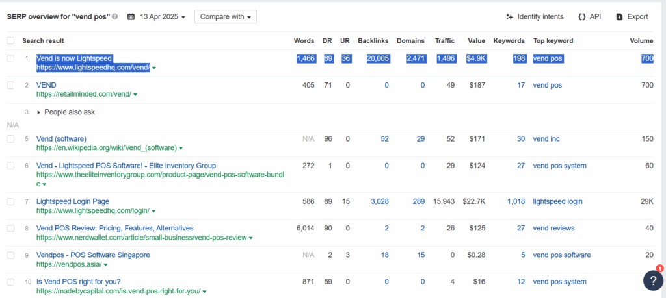This screenshot has width=666, height=298.
Task: Toggle the select-all checkbox in table header
Action: [x=10, y=41]
